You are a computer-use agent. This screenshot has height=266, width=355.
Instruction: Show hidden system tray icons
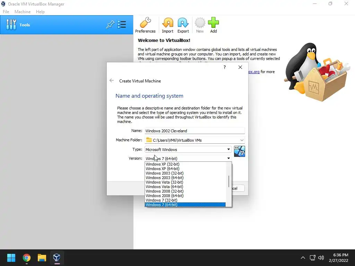(x=303, y=258)
